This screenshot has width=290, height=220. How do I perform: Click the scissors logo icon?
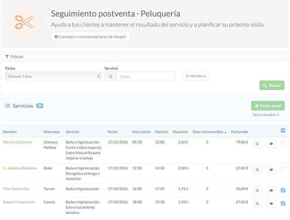click(x=24, y=22)
